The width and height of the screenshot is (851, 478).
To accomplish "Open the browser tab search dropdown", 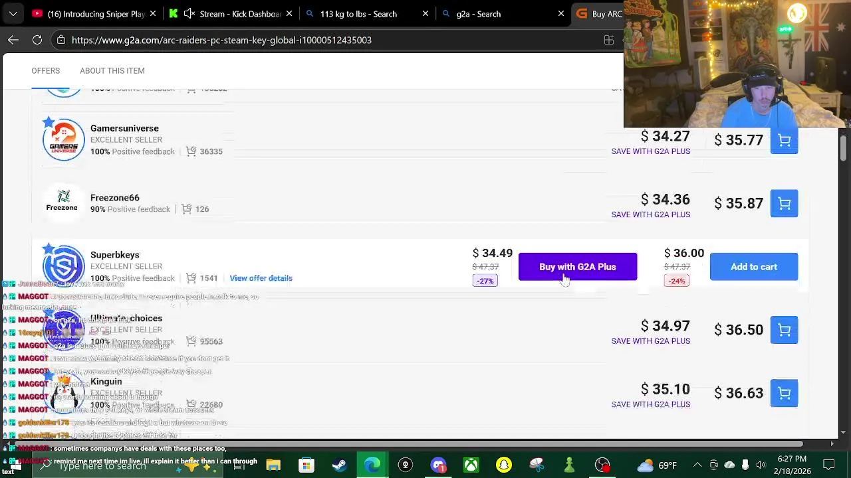I will pos(13,13).
